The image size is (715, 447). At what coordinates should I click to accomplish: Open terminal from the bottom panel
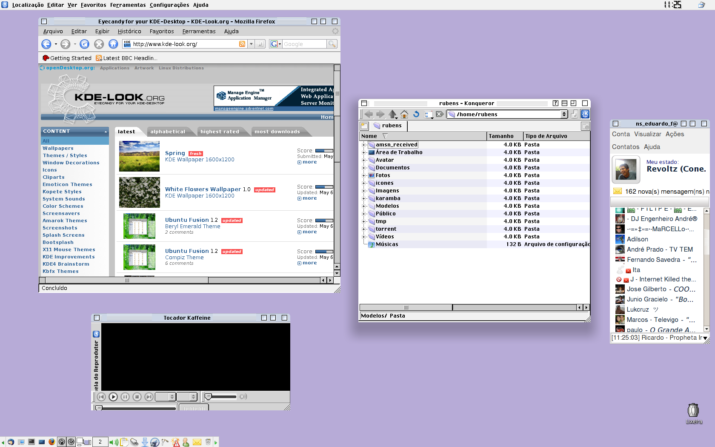[31, 442]
